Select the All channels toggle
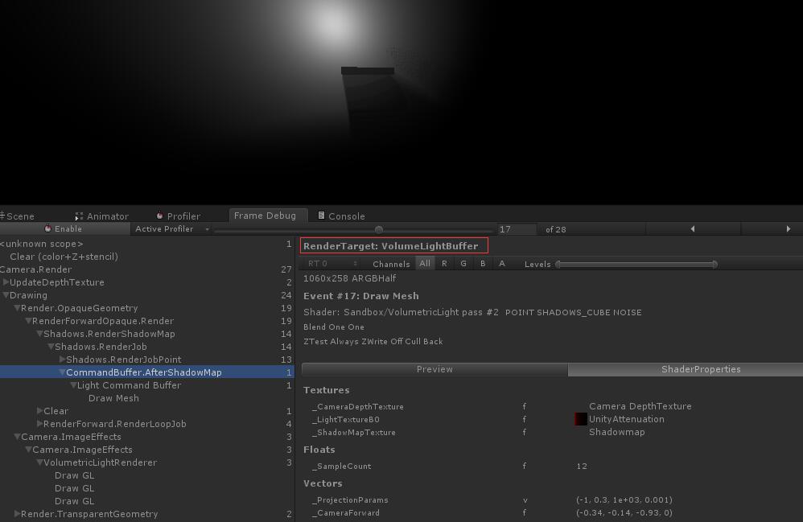The height and width of the screenshot is (522, 803). point(425,264)
